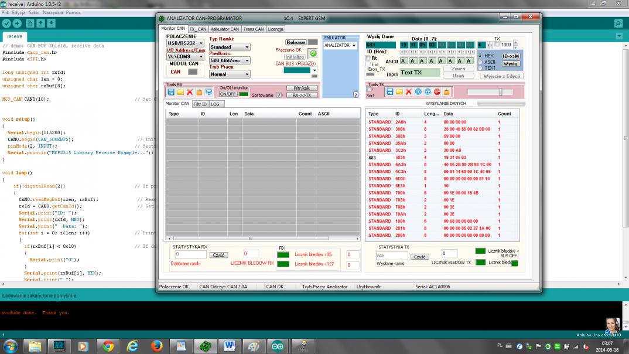Click the Wyslij send button

click(x=511, y=63)
